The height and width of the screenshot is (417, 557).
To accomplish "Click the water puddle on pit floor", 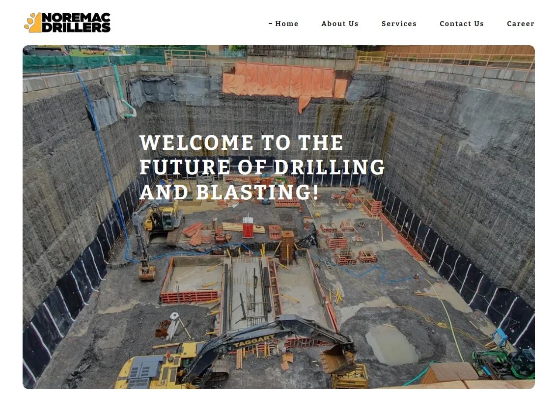I will (391, 344).
